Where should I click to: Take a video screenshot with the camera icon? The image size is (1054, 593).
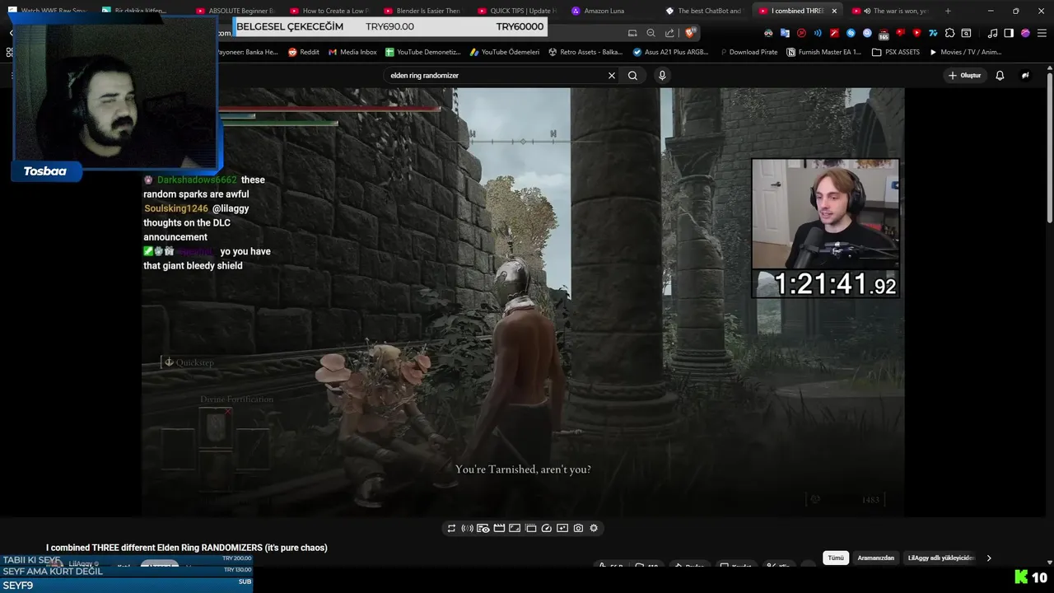point(578,528)
